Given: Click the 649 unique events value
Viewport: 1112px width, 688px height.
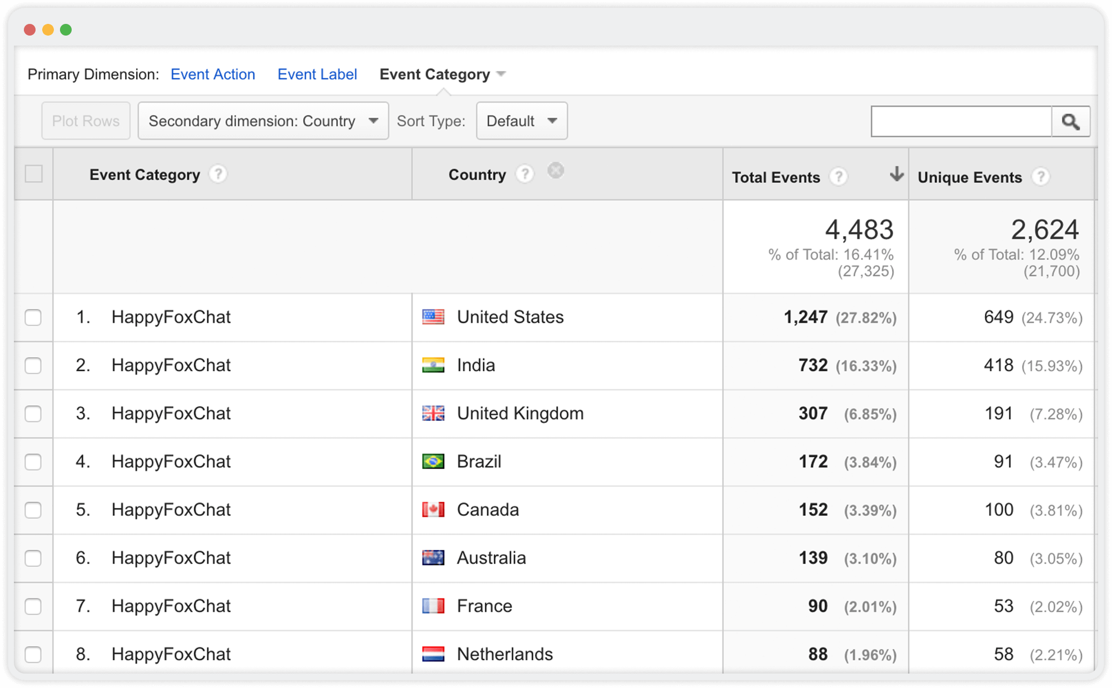Looking at the screenshot, I should (999, 317).
